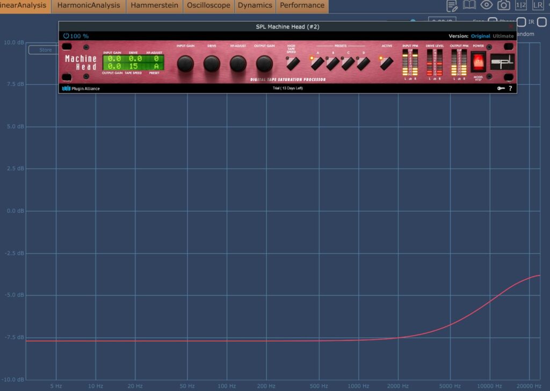Toggle the Active switch on Machine Head
The height and width of the screenshot is (391, 550).
click(386, 63)
